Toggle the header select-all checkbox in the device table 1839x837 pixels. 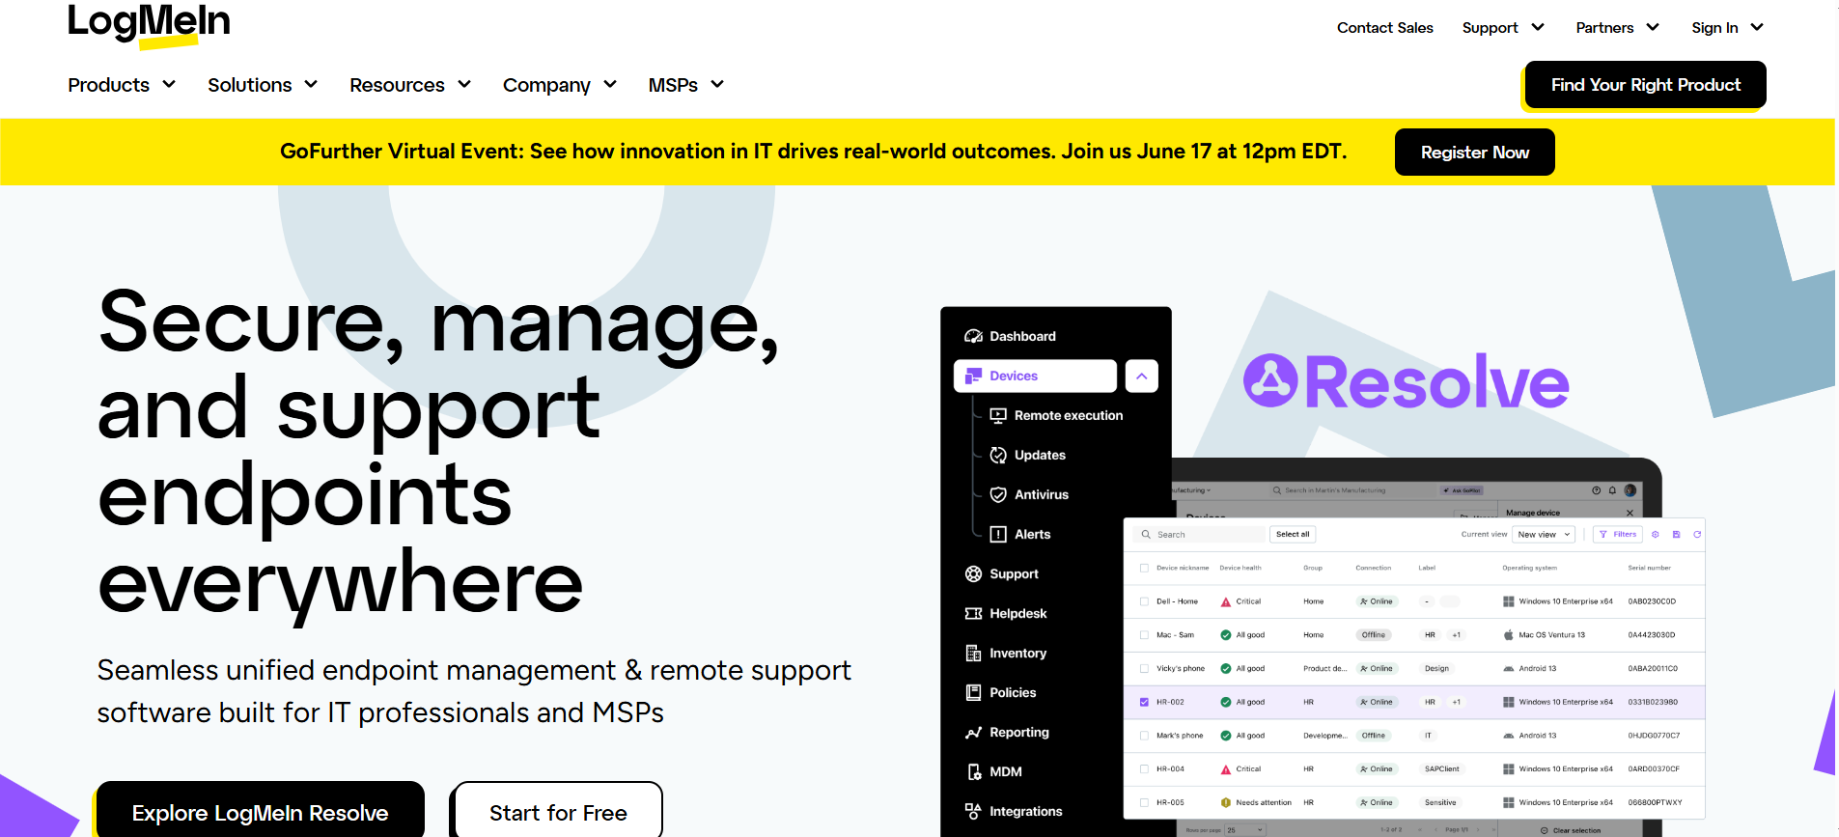1144,568
